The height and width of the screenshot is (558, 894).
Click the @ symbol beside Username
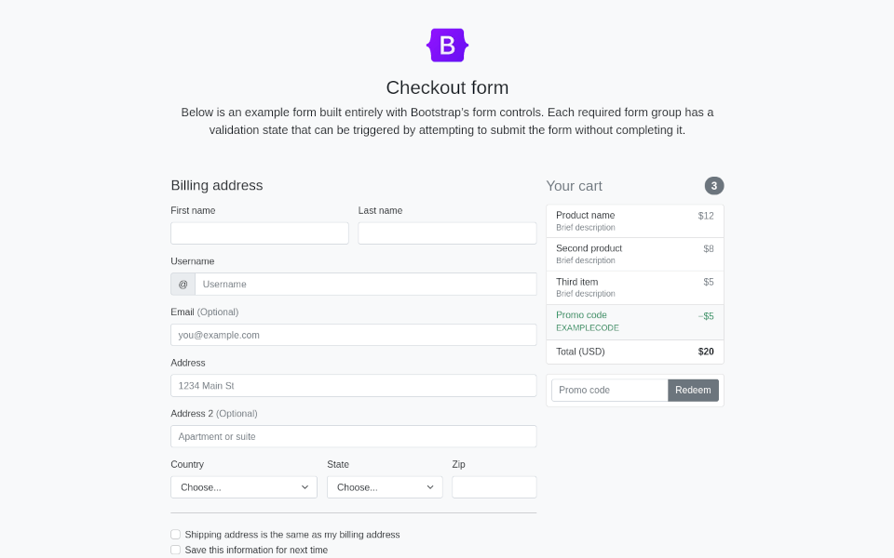click(x=183, y=285)
